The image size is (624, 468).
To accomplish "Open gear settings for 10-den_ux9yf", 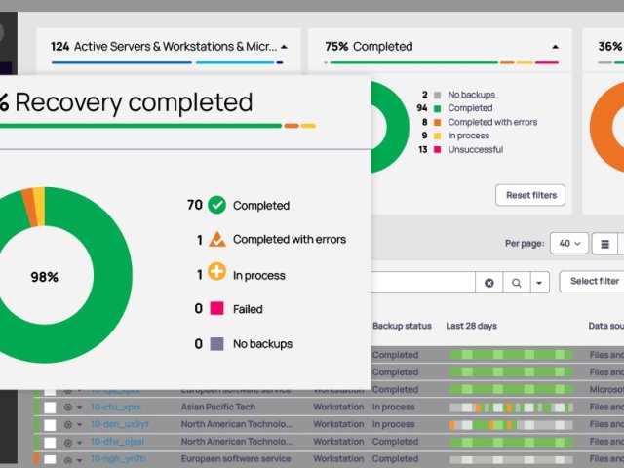I will coord(68,425).
